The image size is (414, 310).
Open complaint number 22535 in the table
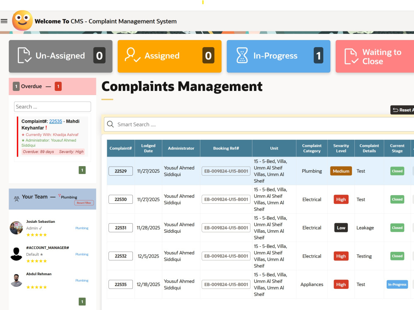pyautogui.click(x=120, y=284)
